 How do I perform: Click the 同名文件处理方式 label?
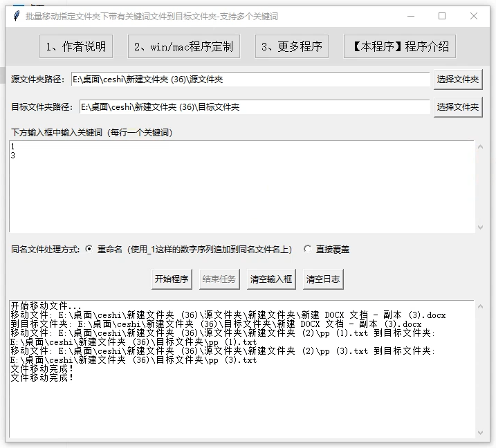coord(45,250)
